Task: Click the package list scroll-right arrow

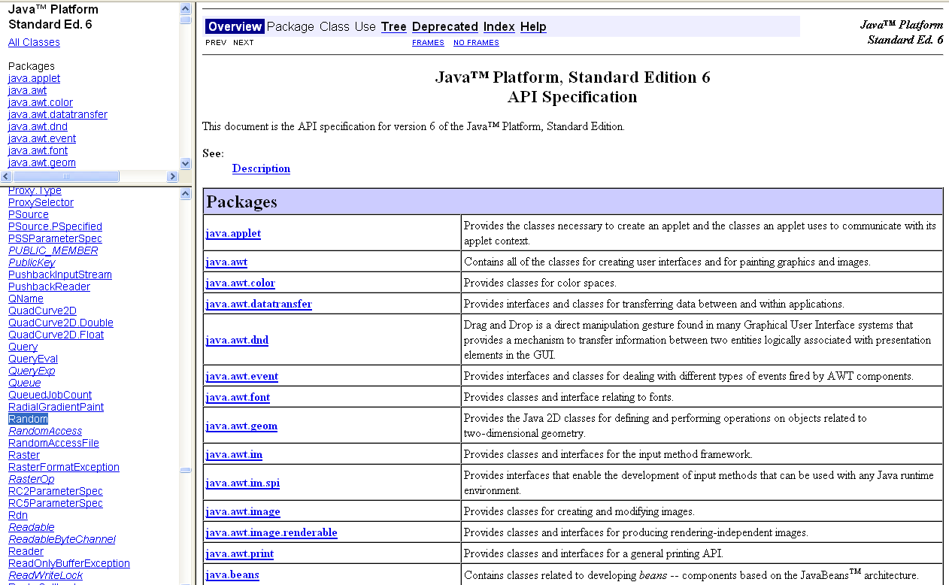Action: pyautogui.click(x=172, y=176)
